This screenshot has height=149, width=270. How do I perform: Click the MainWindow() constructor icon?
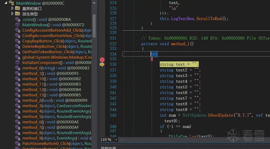(x=17, y=25)
